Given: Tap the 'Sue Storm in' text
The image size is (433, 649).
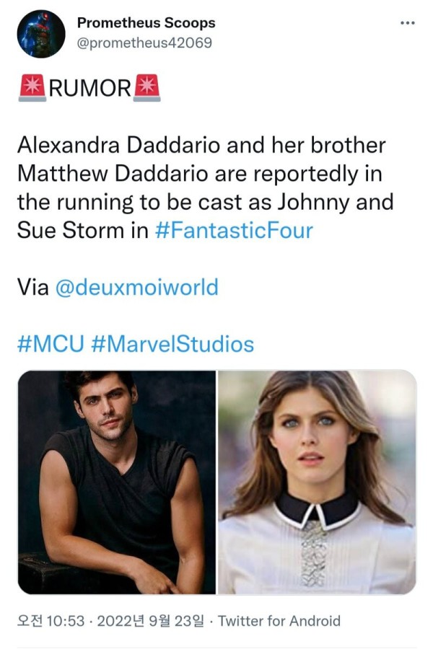Looking at the screenshot, I should pyautogui.click(x=83, y=230).
